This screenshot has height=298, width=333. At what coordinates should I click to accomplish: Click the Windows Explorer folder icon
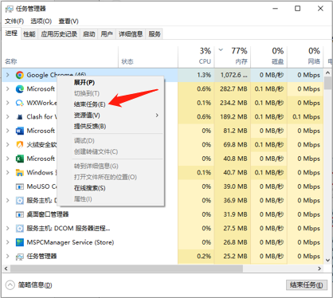click(x=20, y=173)
